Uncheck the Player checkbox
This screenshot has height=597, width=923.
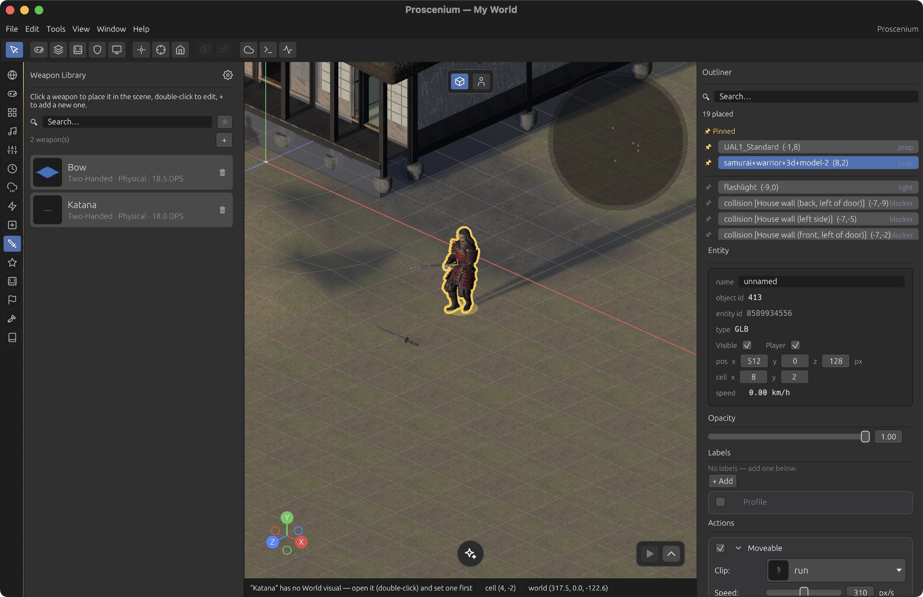pos(795,345)
